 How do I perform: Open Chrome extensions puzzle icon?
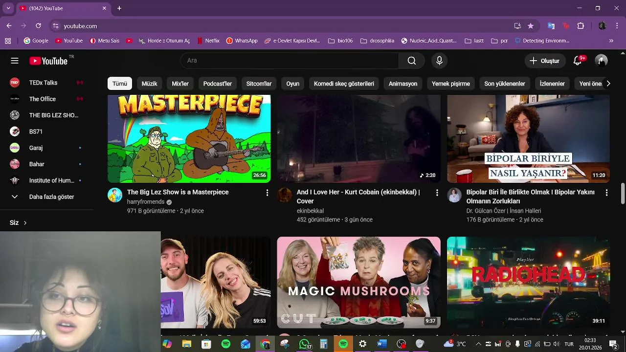click(581, 26)
